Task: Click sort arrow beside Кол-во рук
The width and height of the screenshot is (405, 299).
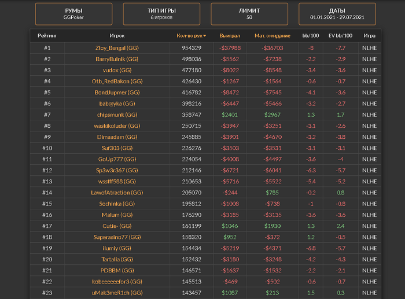Action: click(x=205, y=36)
